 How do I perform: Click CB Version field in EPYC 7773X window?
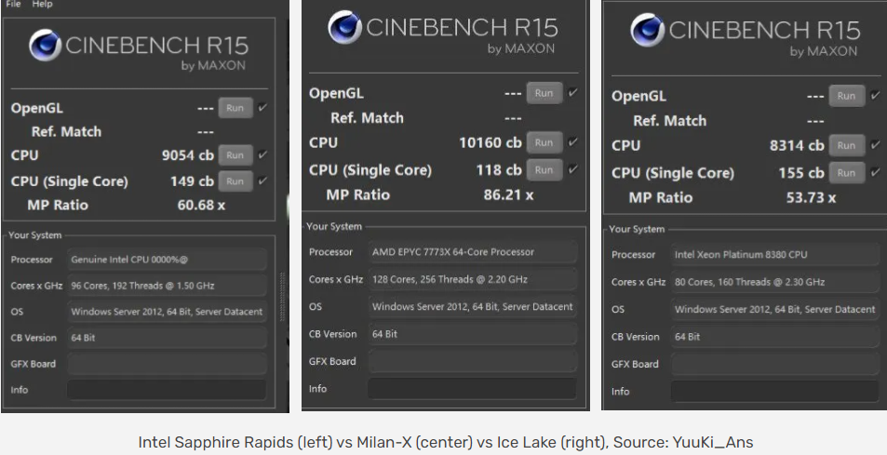click(x=472, y=333)
